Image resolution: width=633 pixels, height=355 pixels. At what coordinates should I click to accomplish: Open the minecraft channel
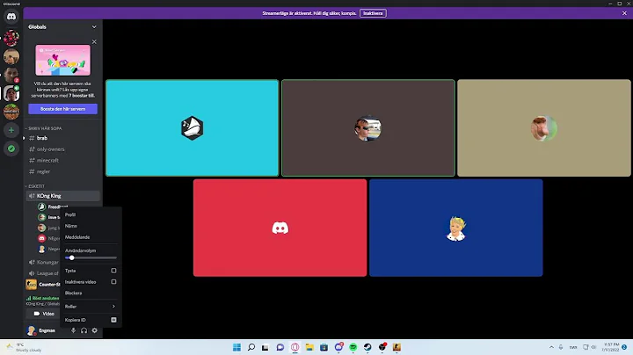pos(62,160)
